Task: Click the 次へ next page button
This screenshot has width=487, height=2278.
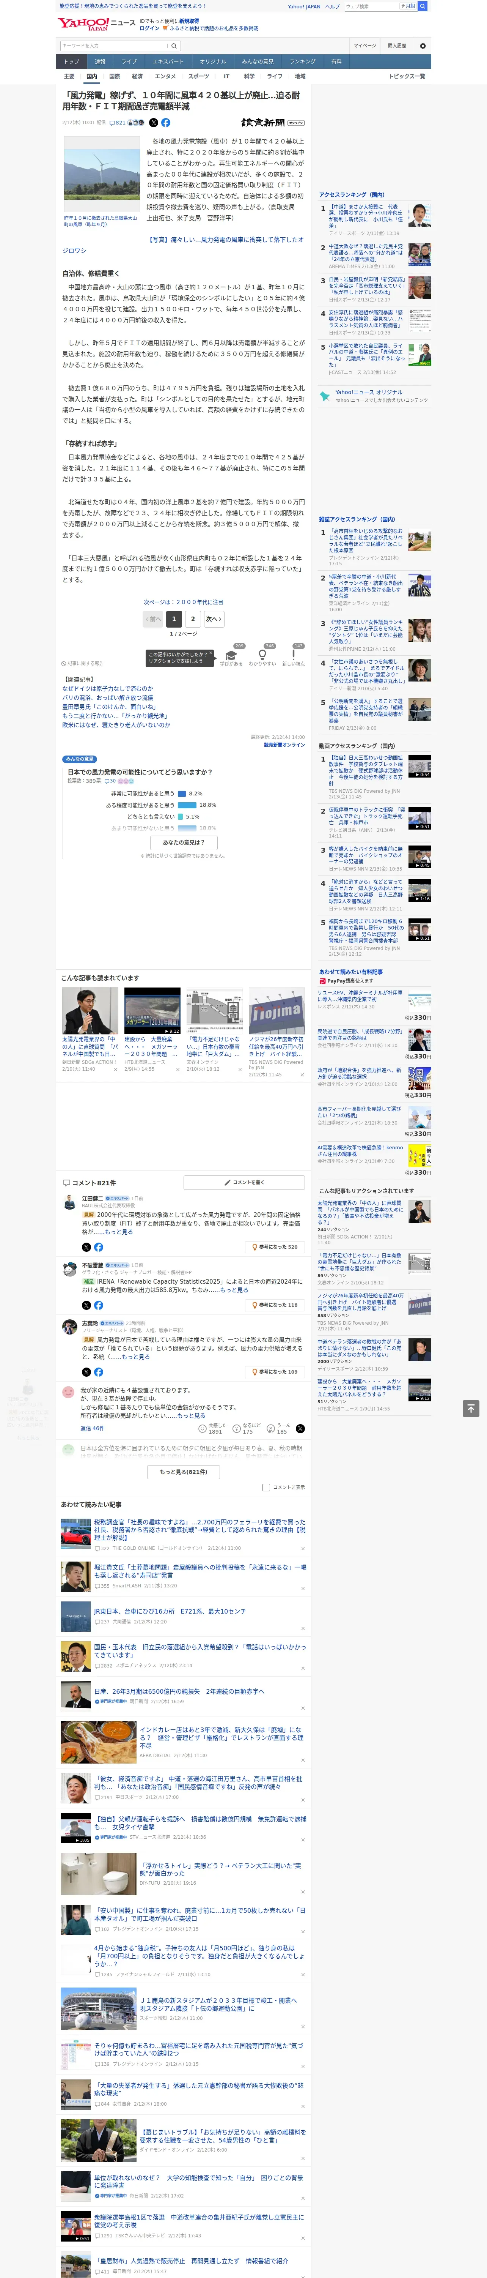Action: [x=214, y=619]
